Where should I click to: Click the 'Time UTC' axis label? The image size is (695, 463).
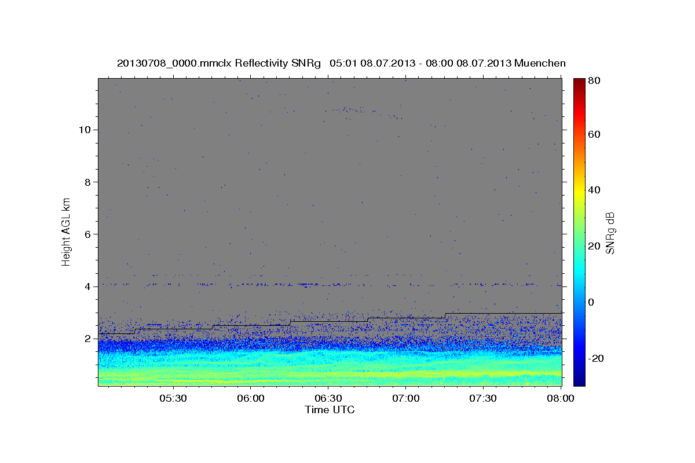pos(330,410)
